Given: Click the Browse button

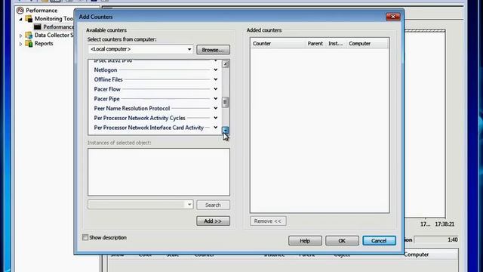Looking at the screenshot, I should click(x=213, y=50).
